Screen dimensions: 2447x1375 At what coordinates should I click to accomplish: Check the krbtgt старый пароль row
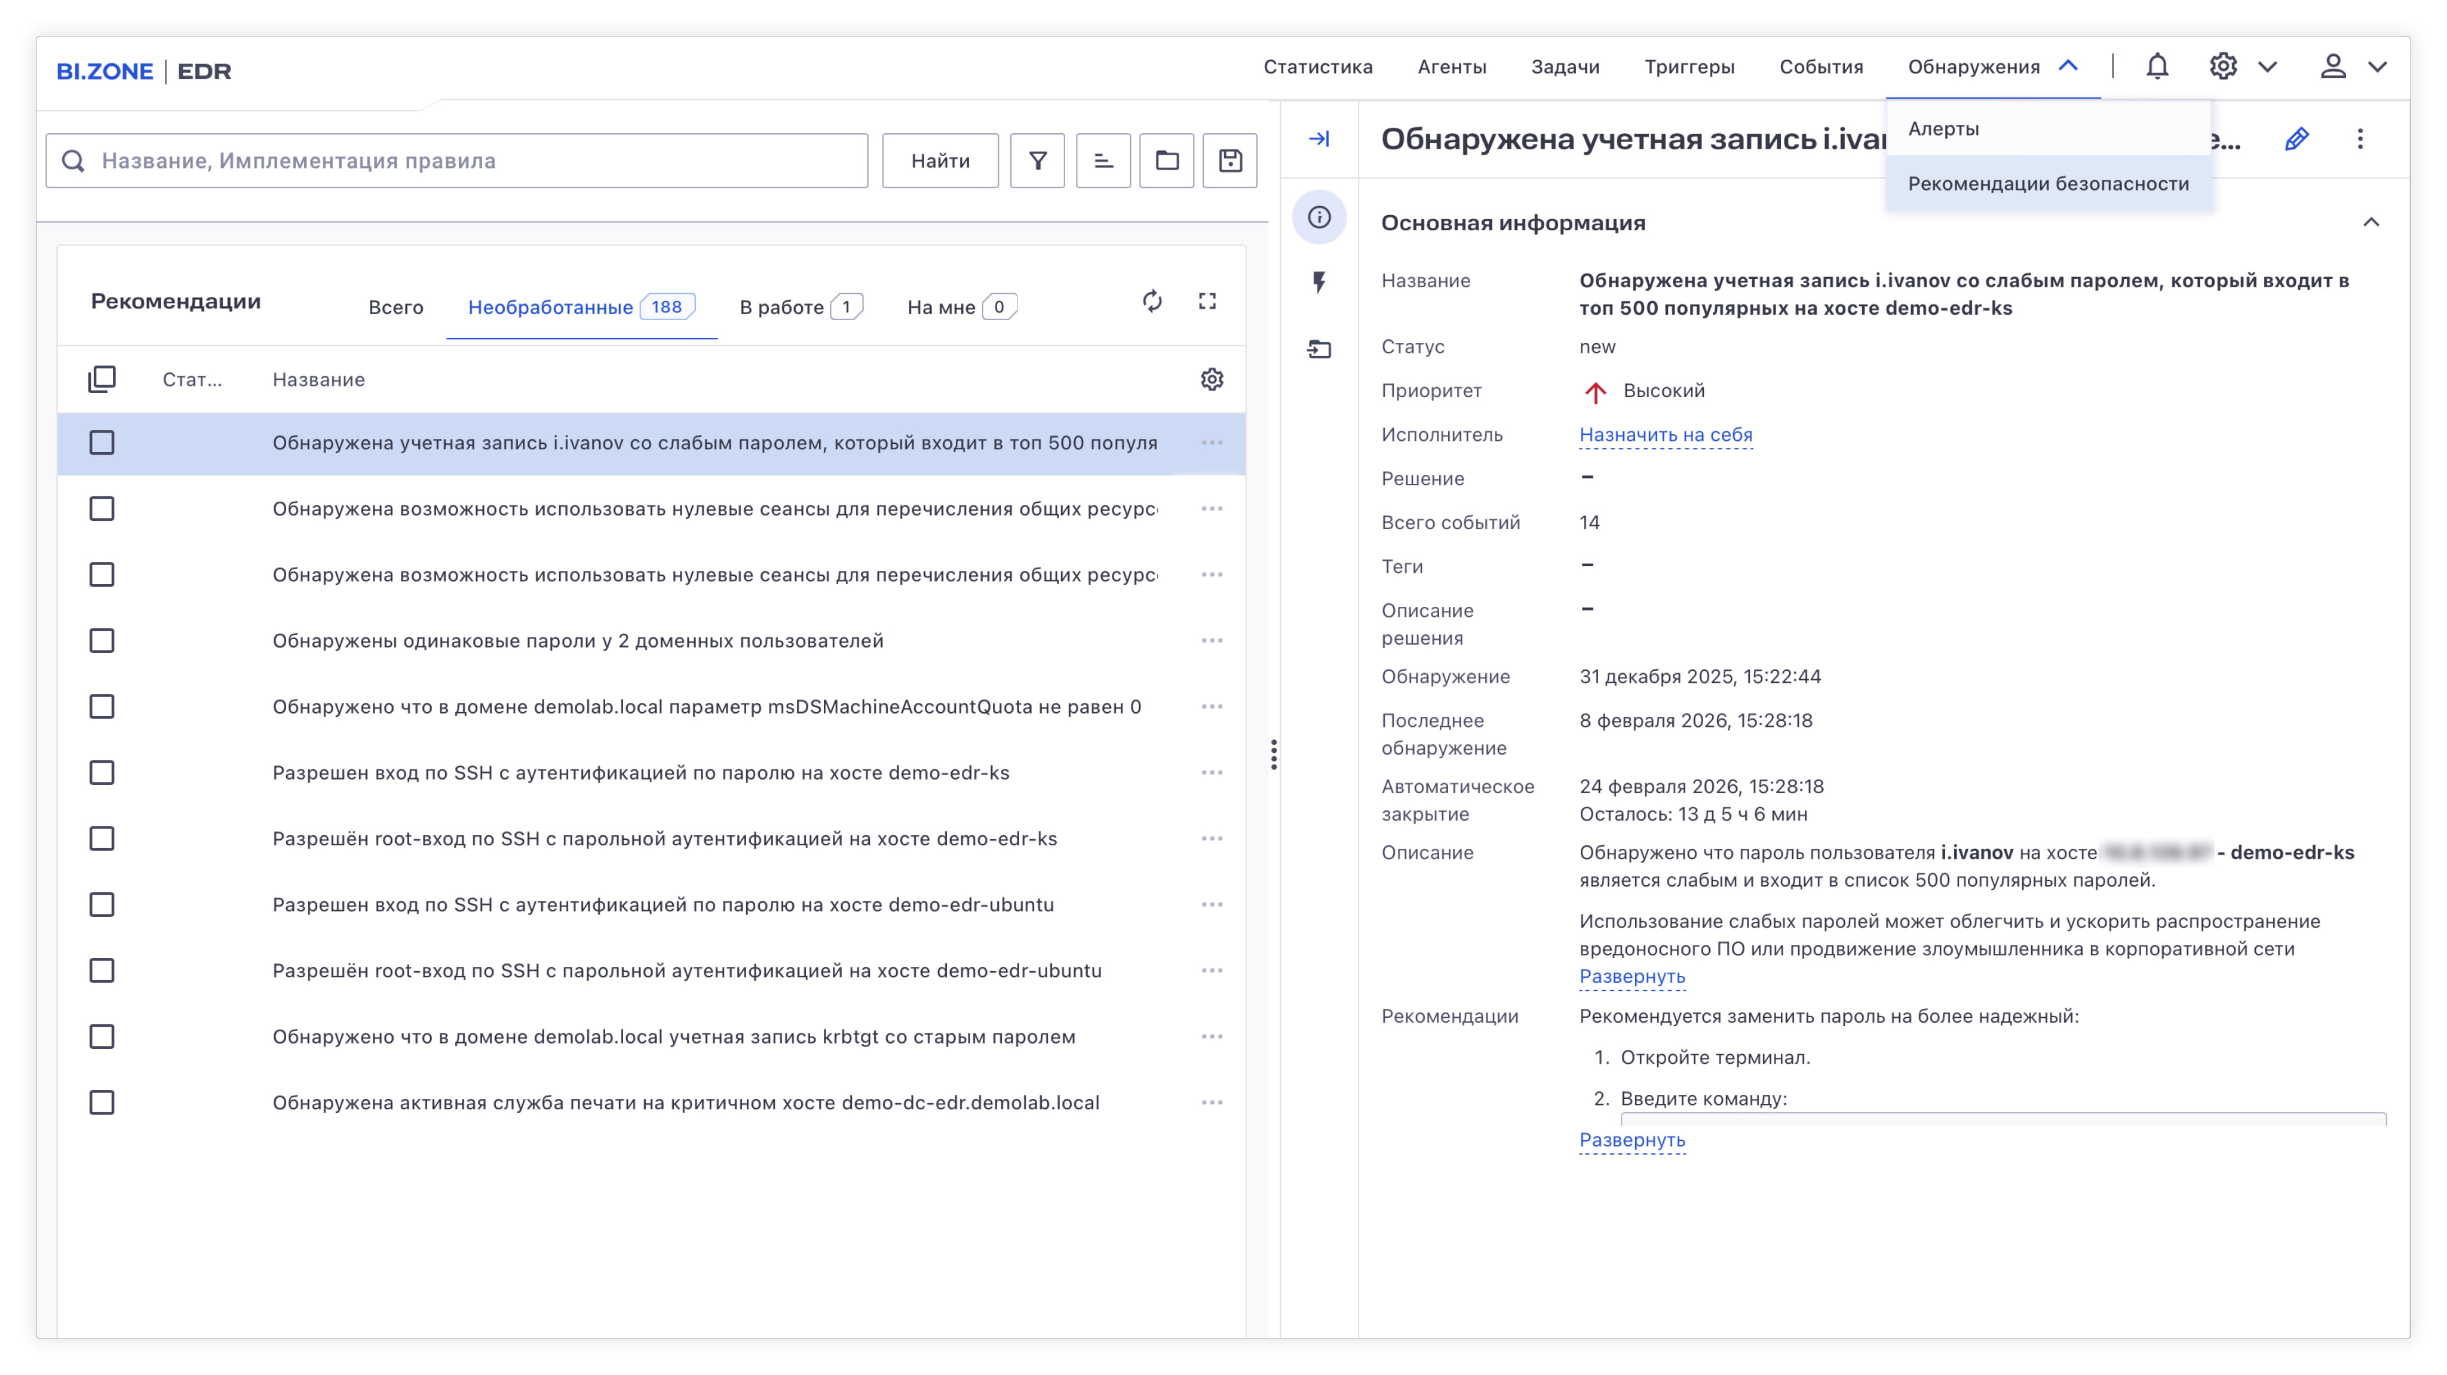(102, 1037)
